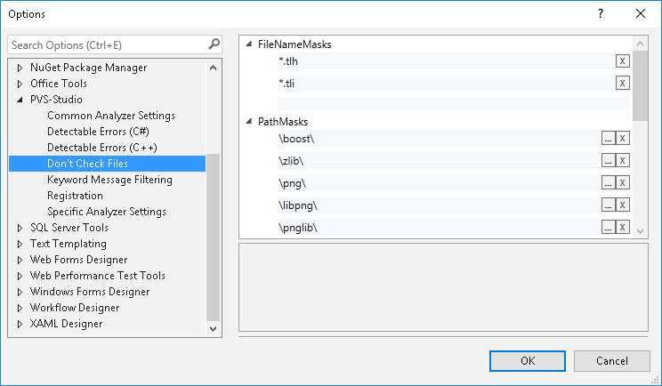Open ellipsis editor for \pnglib\ mask
Image resolution: width=662 pixels, height=386 pixels.
point(608,228)
